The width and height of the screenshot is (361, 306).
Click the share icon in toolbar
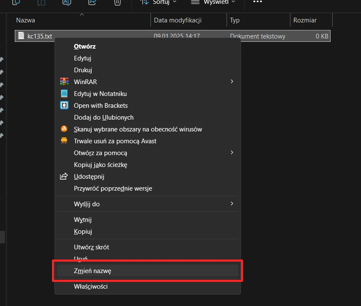[x=92, y=2]
